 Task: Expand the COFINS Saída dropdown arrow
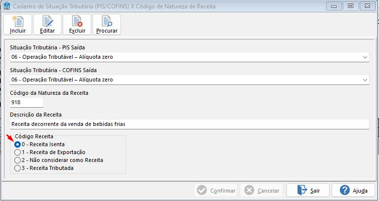coord(365,80)
